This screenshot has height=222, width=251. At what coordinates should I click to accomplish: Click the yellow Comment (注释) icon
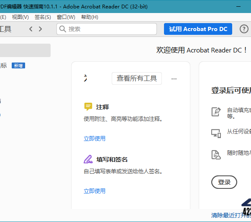(x=88, y=107)
